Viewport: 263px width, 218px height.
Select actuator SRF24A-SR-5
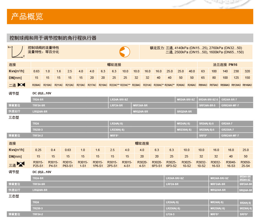tap(208, 106)
